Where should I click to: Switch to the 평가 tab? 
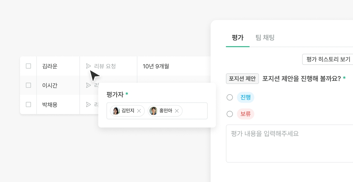coord(237,38)
